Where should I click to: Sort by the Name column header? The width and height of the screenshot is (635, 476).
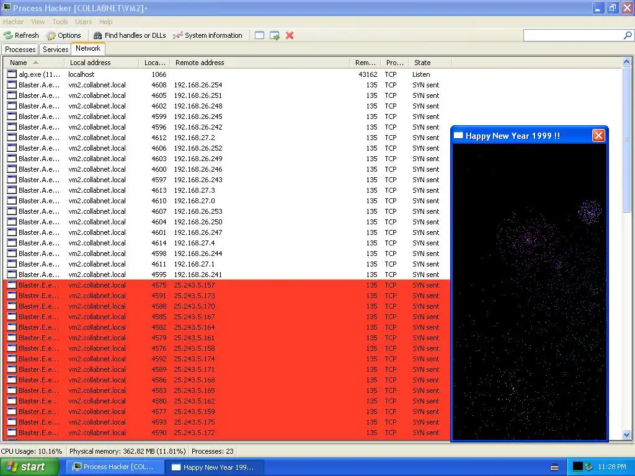(33, 63)
